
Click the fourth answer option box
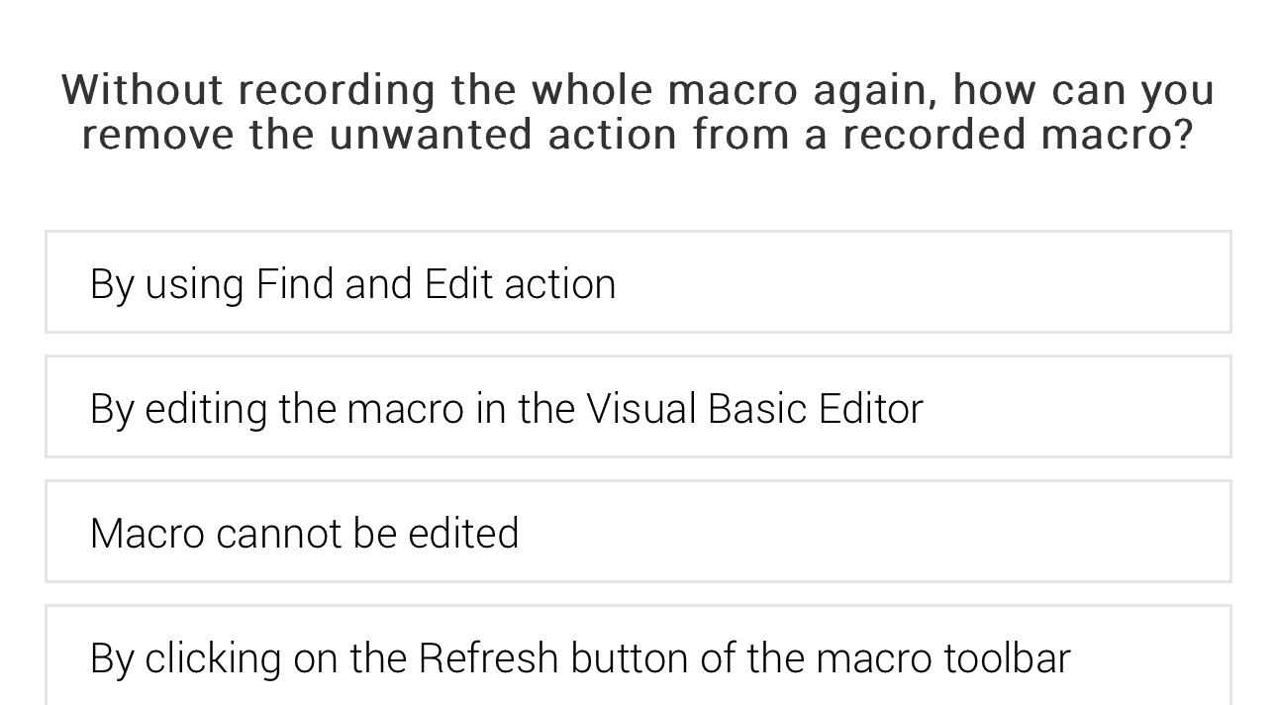click(638, 655)
